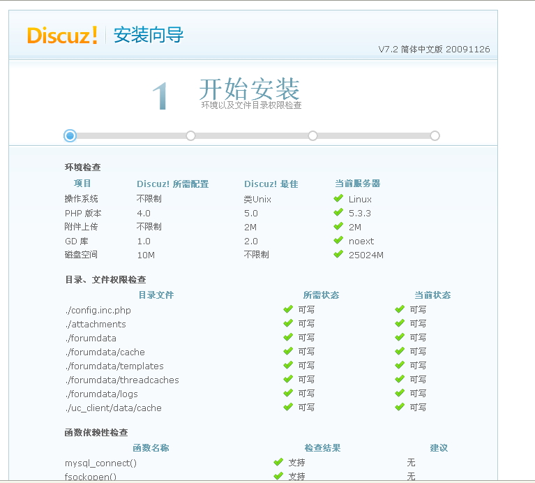The width and height of the screenshot is (535, 483).
Task: Click current-status check icon for ./config.inc.php
Action: pos(400,309)
